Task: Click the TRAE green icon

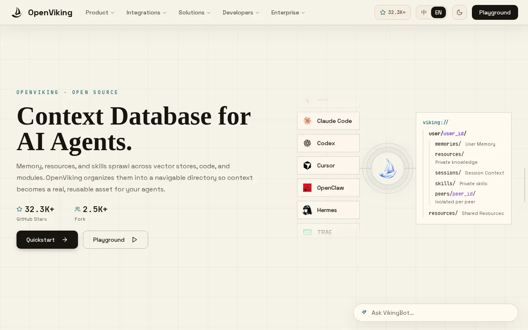Action: (307, 232)
